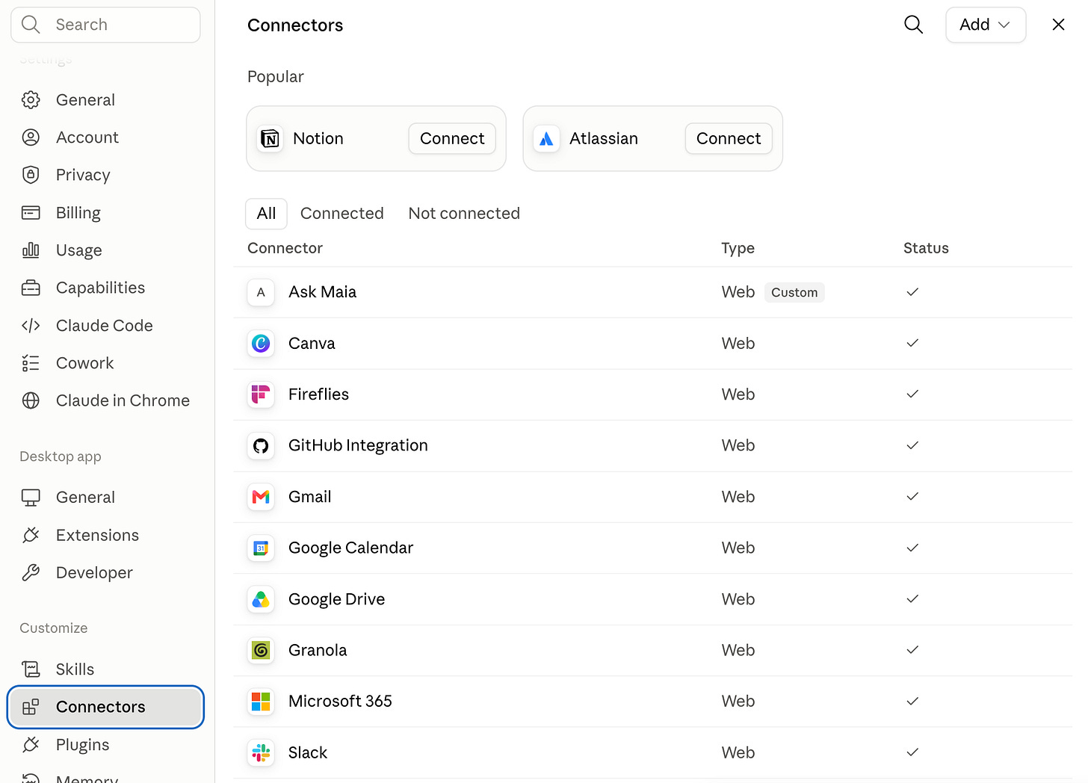Select the Microsoft 365 logo icon
Viewport: 1088px width, 783px height.
tap(261, 702)
